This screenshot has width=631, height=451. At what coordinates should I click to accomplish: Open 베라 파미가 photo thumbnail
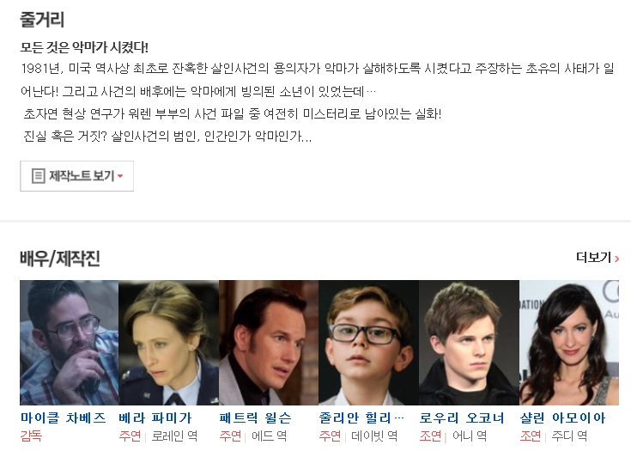point(168,343)
